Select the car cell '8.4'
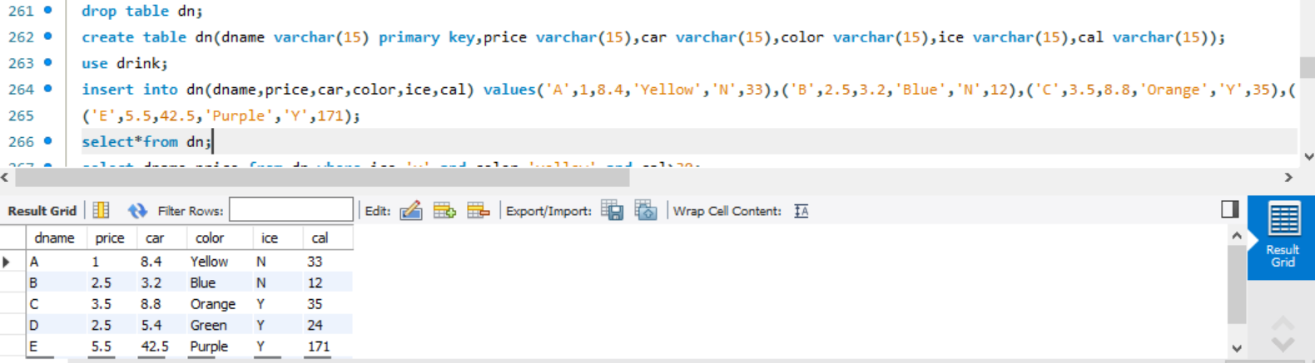 [161, 262]
